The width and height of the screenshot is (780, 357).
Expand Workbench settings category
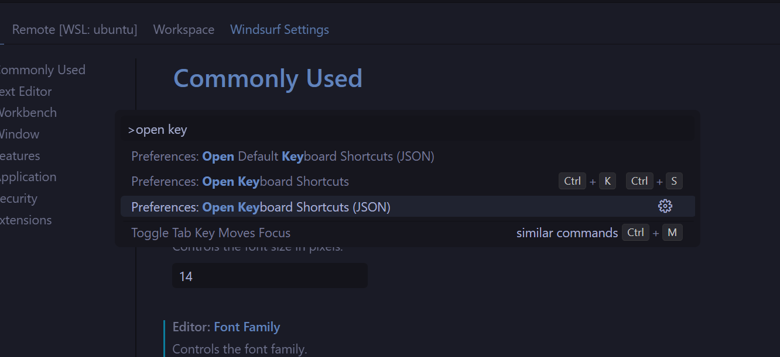28,112
